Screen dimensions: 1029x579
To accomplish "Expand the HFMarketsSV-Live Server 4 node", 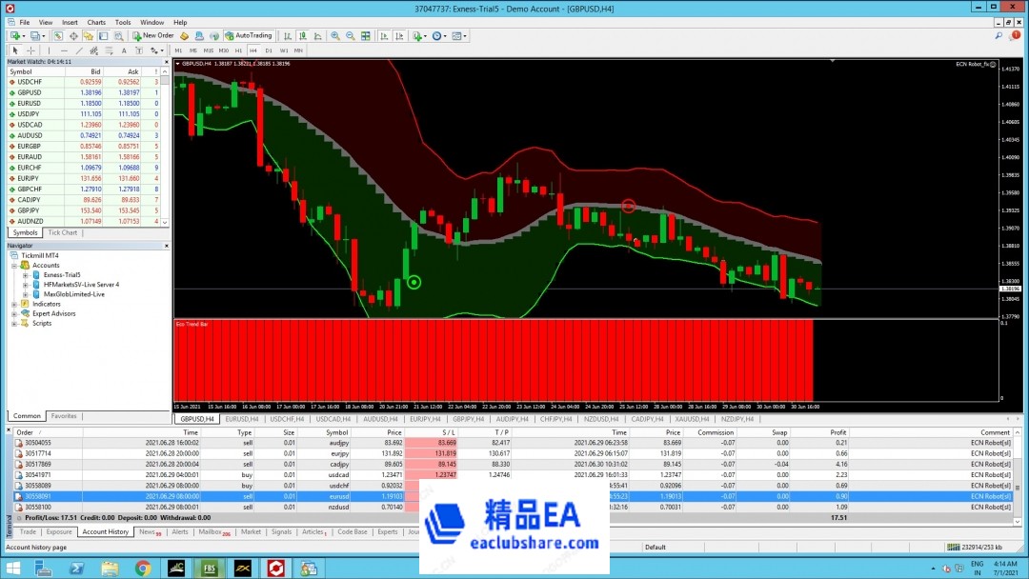I will (25, 286).
